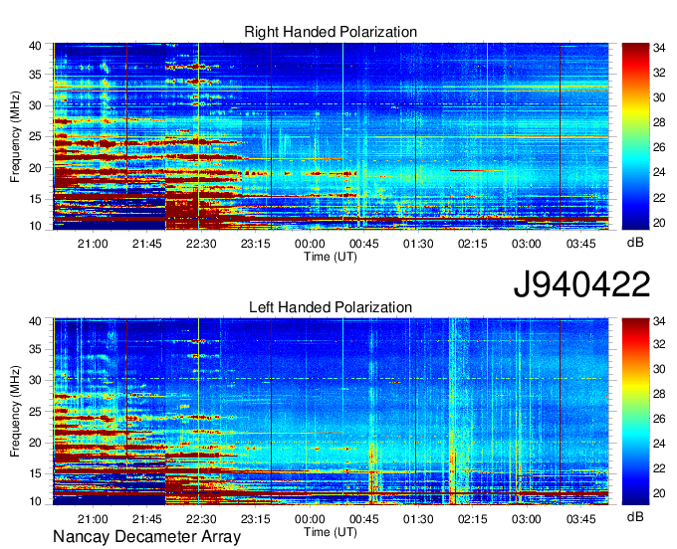
Task: Click the 34 dB value on top color bar
Action: click(659, 48)
